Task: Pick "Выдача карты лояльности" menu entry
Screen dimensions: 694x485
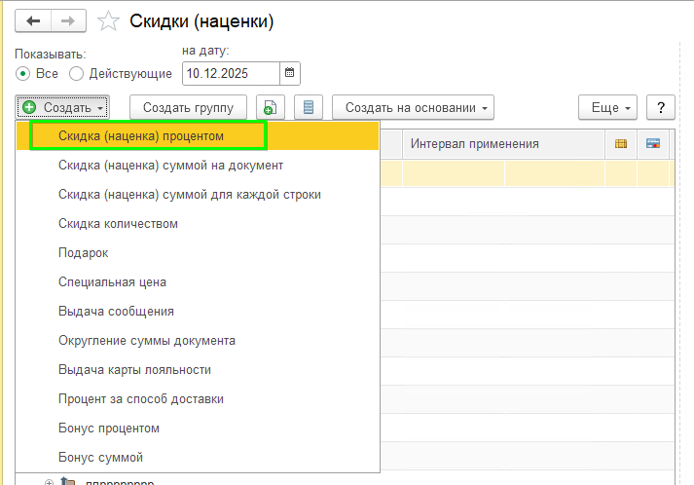Action: pos(198,370)
